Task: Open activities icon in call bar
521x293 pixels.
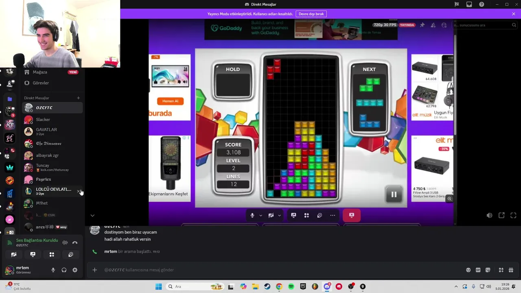Action: pyautogui.click(x=306, y=215)
